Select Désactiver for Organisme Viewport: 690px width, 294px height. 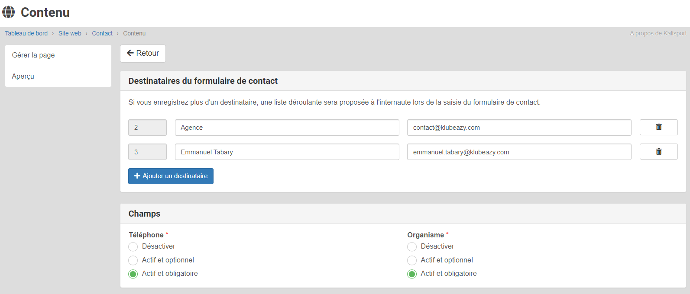click(x=412, y=247)
